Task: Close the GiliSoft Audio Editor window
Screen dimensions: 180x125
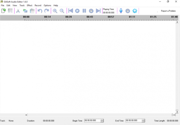Action: (x=176, y=1)
